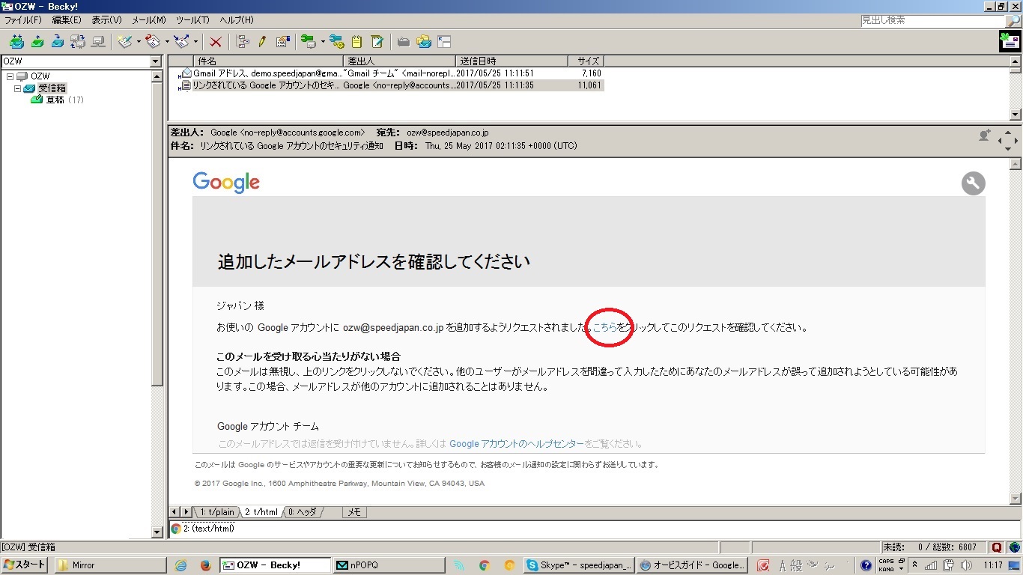
Task: Click the reply to message toolbar icon
Action: [x=153, y=42]
